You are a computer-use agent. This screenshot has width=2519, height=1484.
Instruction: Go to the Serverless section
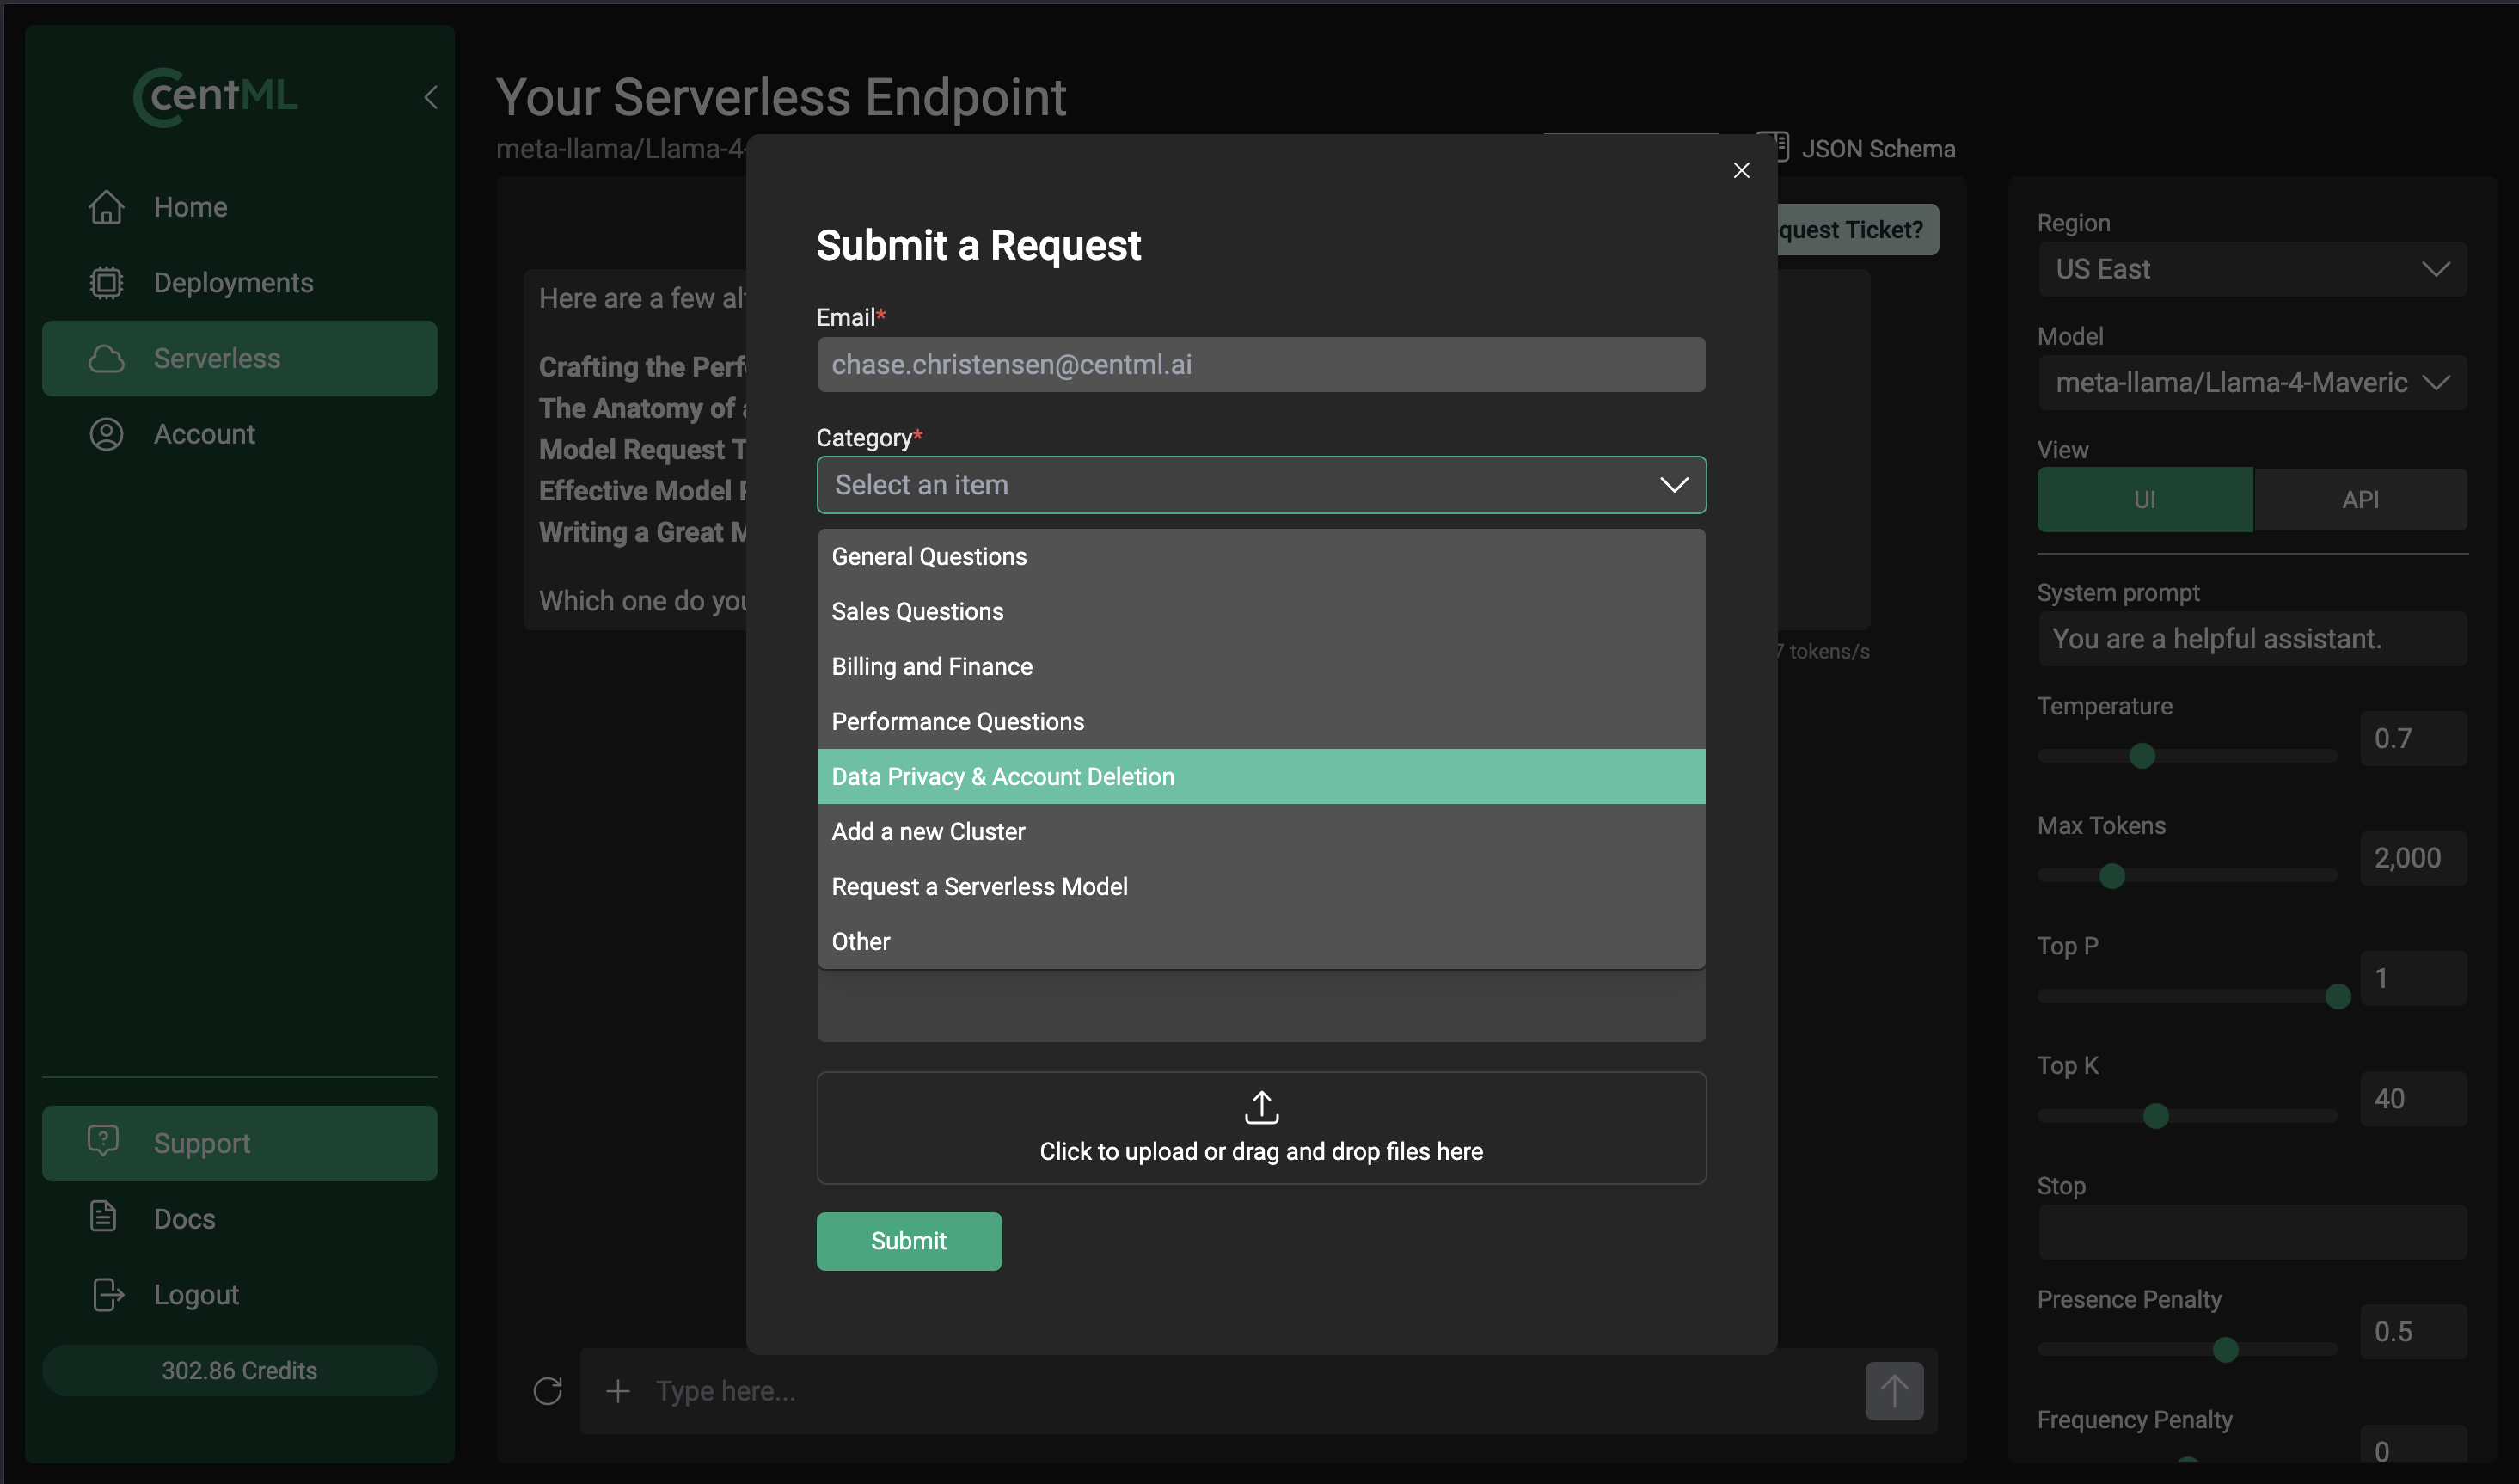point(239,358)
